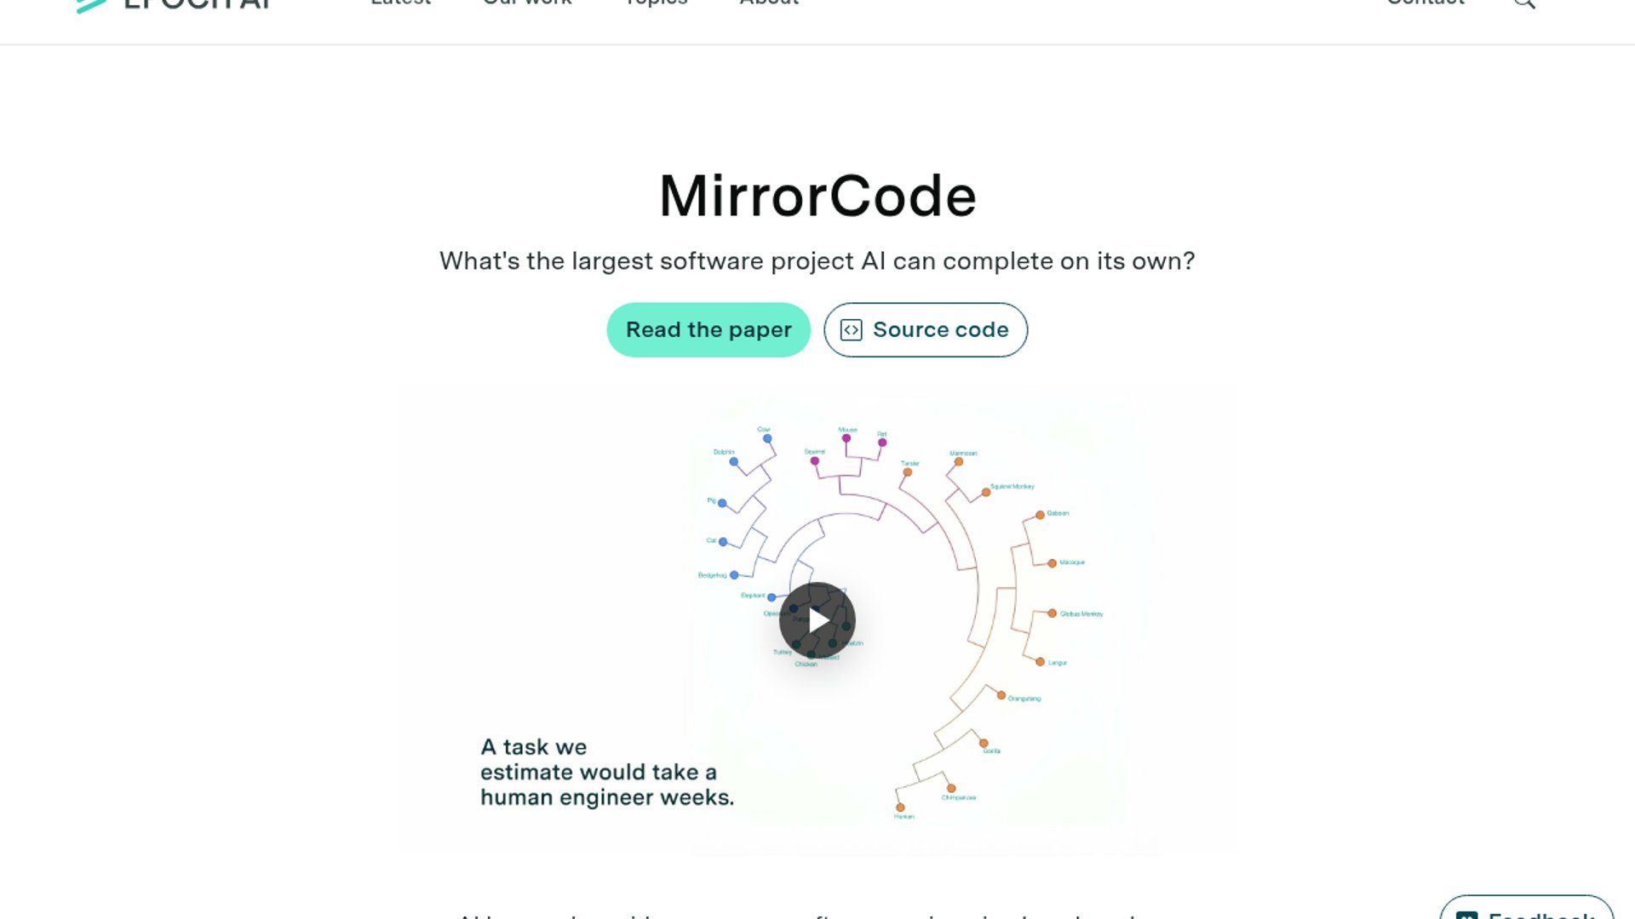The width and height of the screenshot is (1635, 919).
Task: Click the Mouse node in the video thumbnail
Action: tap(846, 438)
